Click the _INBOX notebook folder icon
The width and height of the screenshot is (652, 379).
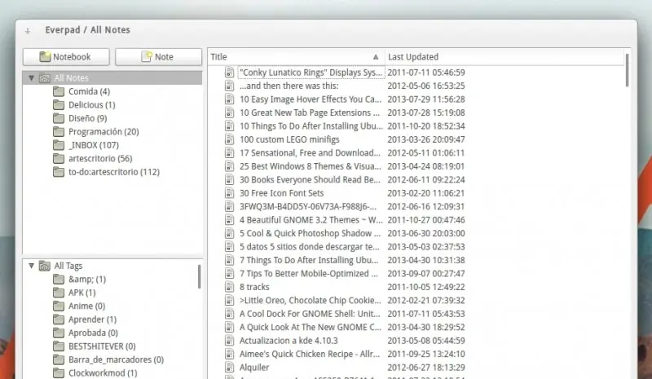59,145
